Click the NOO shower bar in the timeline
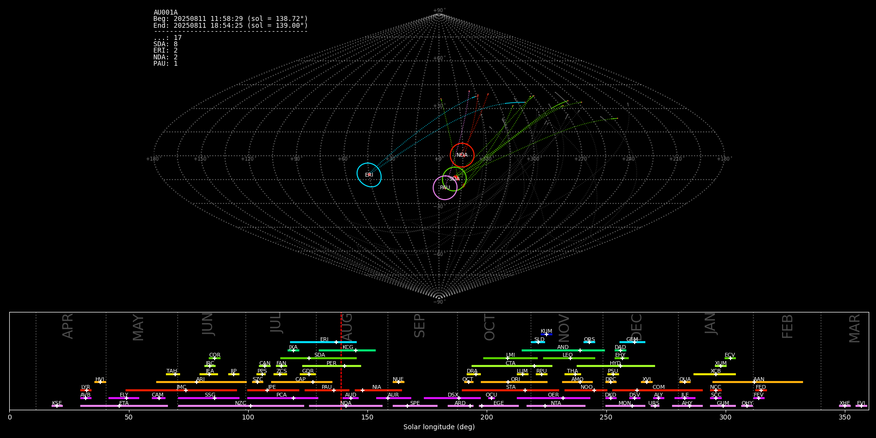The width and height of the screenshot is (876, 438). (x=586, y=390)
